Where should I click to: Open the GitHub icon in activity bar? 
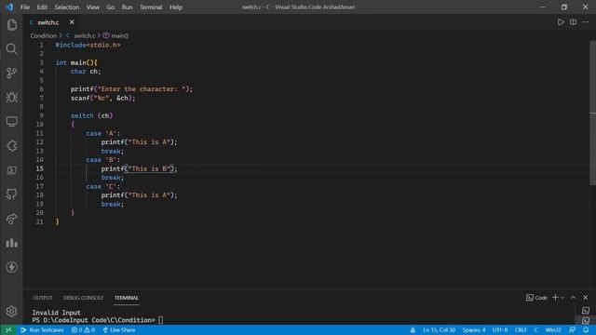point(11,194)
